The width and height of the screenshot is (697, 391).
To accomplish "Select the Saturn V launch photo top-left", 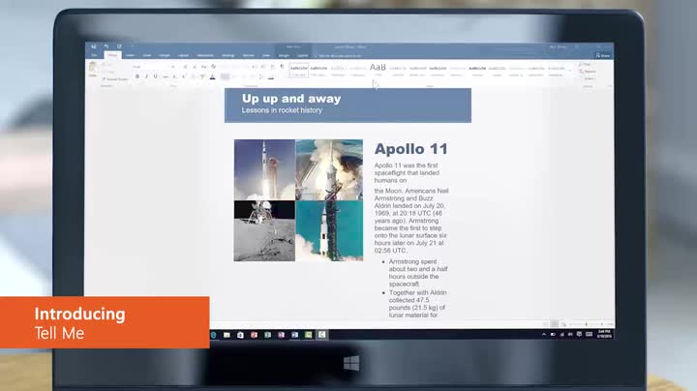I will click(264, 169).
